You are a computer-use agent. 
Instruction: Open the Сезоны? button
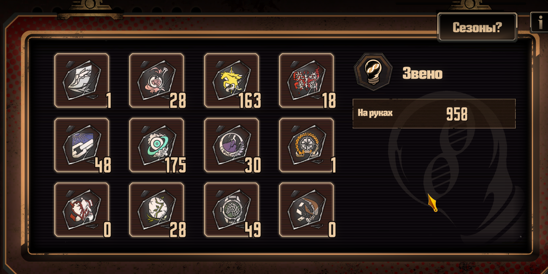477,27
